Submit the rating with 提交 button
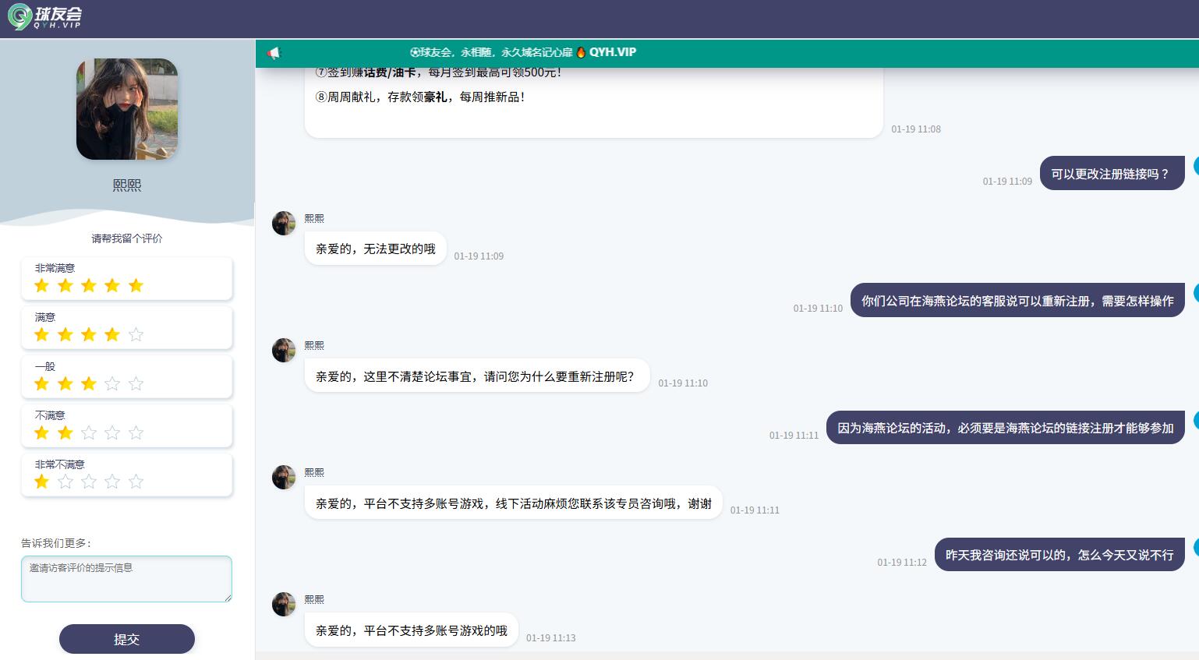This screenshot has width=1199, height=660. pyautogui.click(x=126, y=639)
